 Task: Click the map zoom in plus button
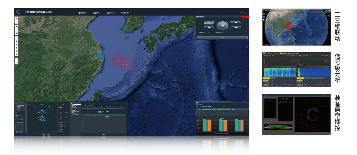pos(17,19)
